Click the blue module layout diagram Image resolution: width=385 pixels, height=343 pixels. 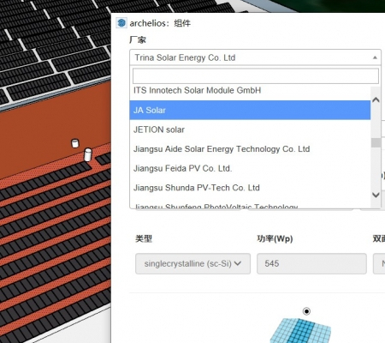tap(301, 330)
